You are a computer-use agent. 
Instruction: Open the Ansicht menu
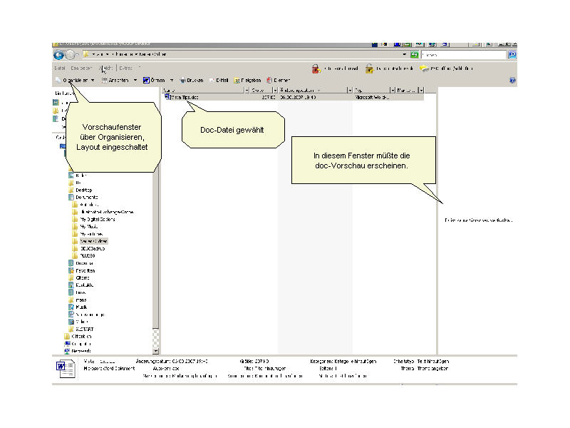coord(105,68)
